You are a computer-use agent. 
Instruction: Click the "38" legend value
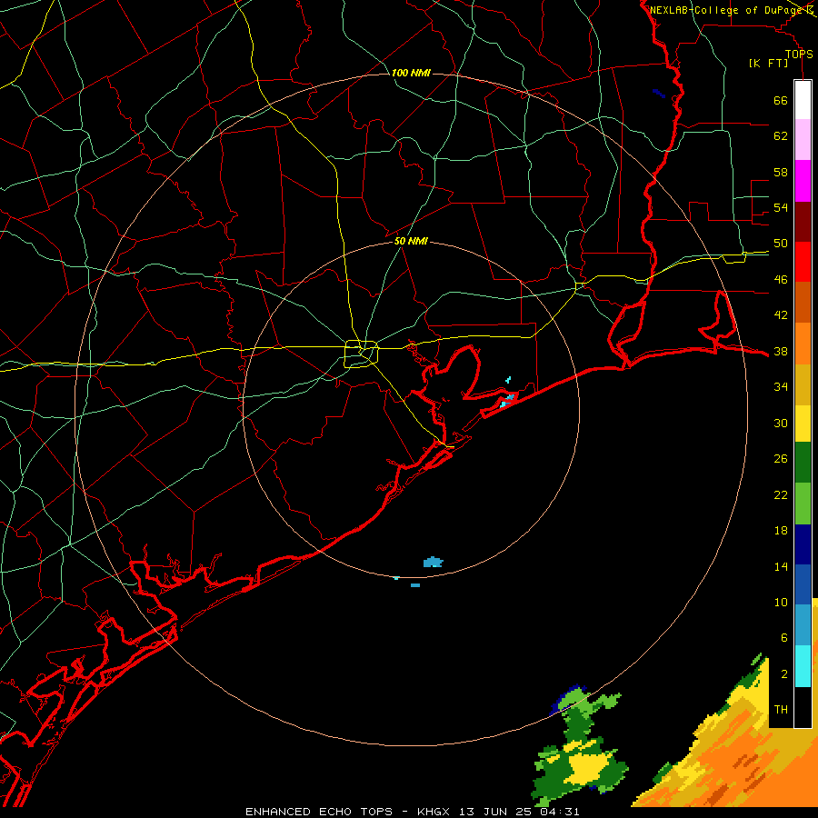click(781, 351)
